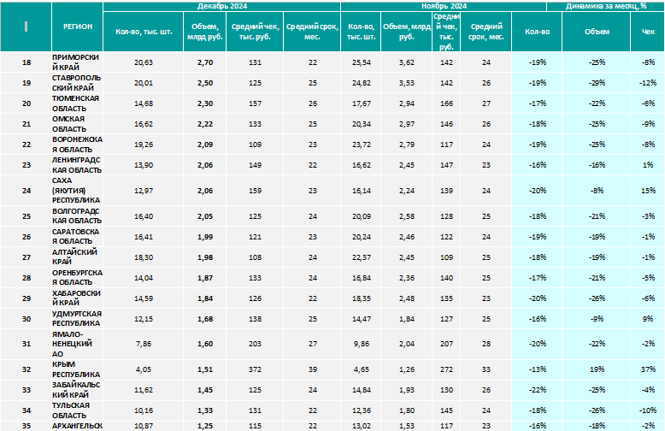Click the "Декабрь 2024" header cell
The width and height of the screenshot is (665, 431).
click(x=221, y=6)
